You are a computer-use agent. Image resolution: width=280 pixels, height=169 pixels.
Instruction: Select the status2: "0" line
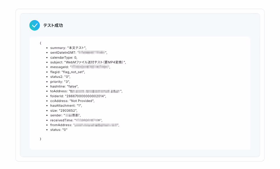[x=60, y=77]
